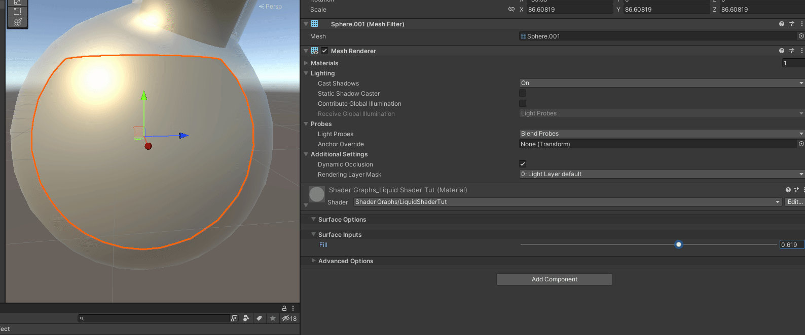The image size is (805, 335).
Task: Uncheck the Dynamic Occlusion checkbox
Action: [523, 164]
